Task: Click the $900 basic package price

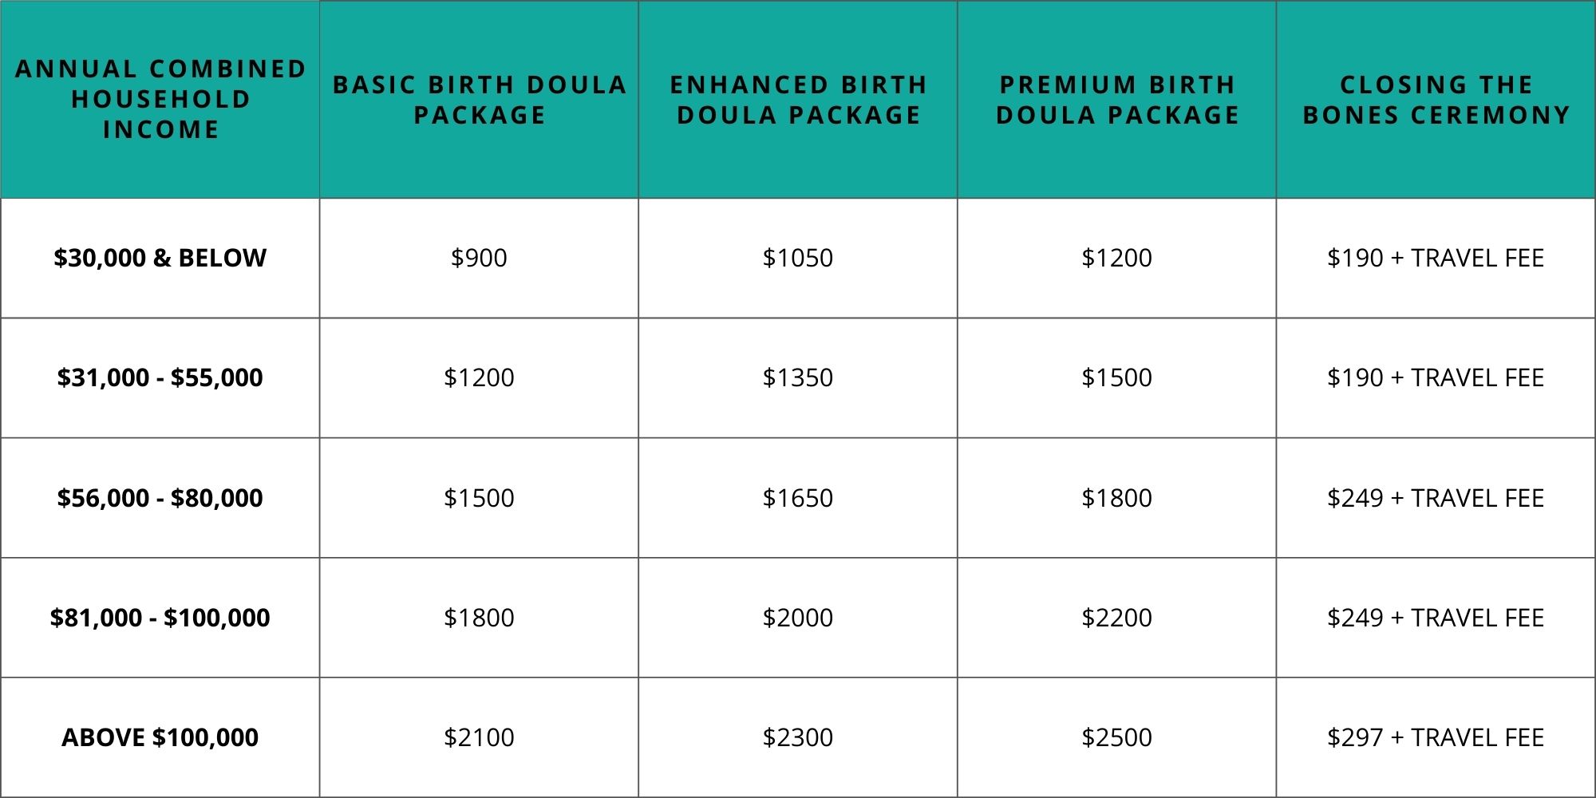Action: point(479,258)
